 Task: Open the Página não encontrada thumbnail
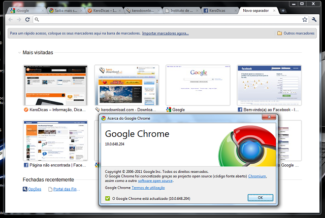(x=55, y=140)
